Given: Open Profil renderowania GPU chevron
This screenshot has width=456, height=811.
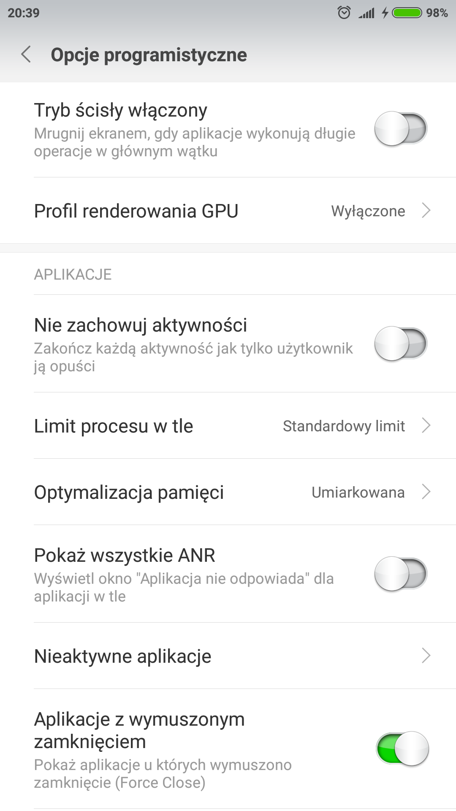Looking at the screenshot, I should [426, 210].
